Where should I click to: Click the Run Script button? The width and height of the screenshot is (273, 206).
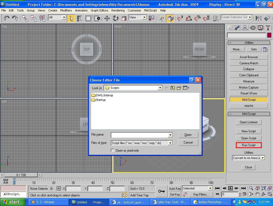click(249, 145)
